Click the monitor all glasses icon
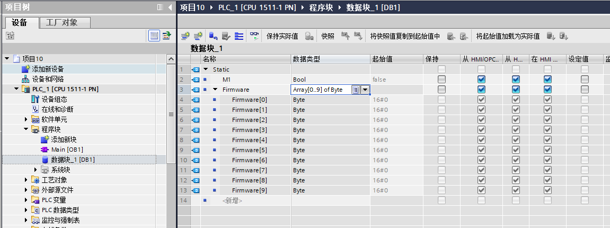Screen dimensions: 610x228 (254, 36)
